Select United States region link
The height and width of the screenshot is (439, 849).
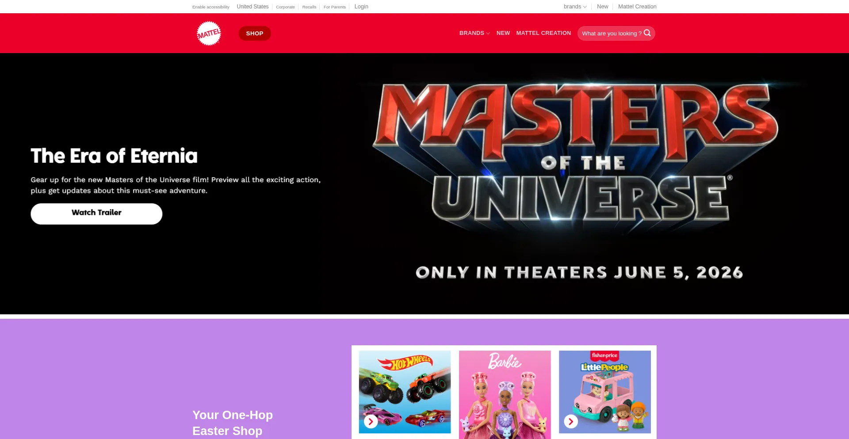[252, 7]
